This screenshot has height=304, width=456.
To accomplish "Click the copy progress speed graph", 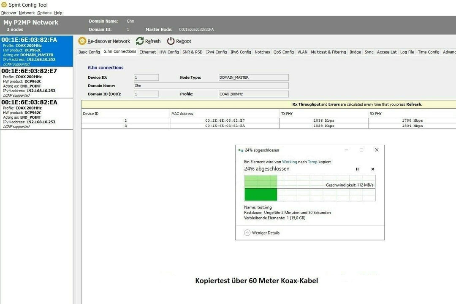I will [310, 188].
